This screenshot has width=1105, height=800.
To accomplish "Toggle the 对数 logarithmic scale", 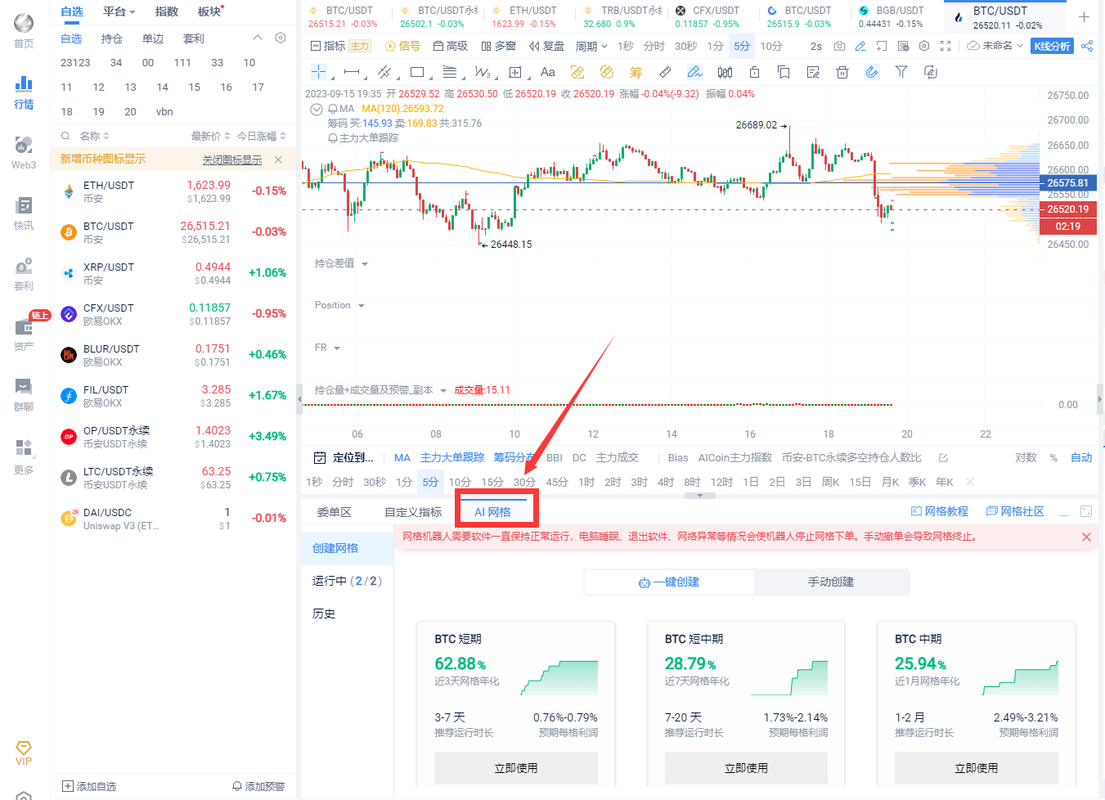I will coord(1026,457).
